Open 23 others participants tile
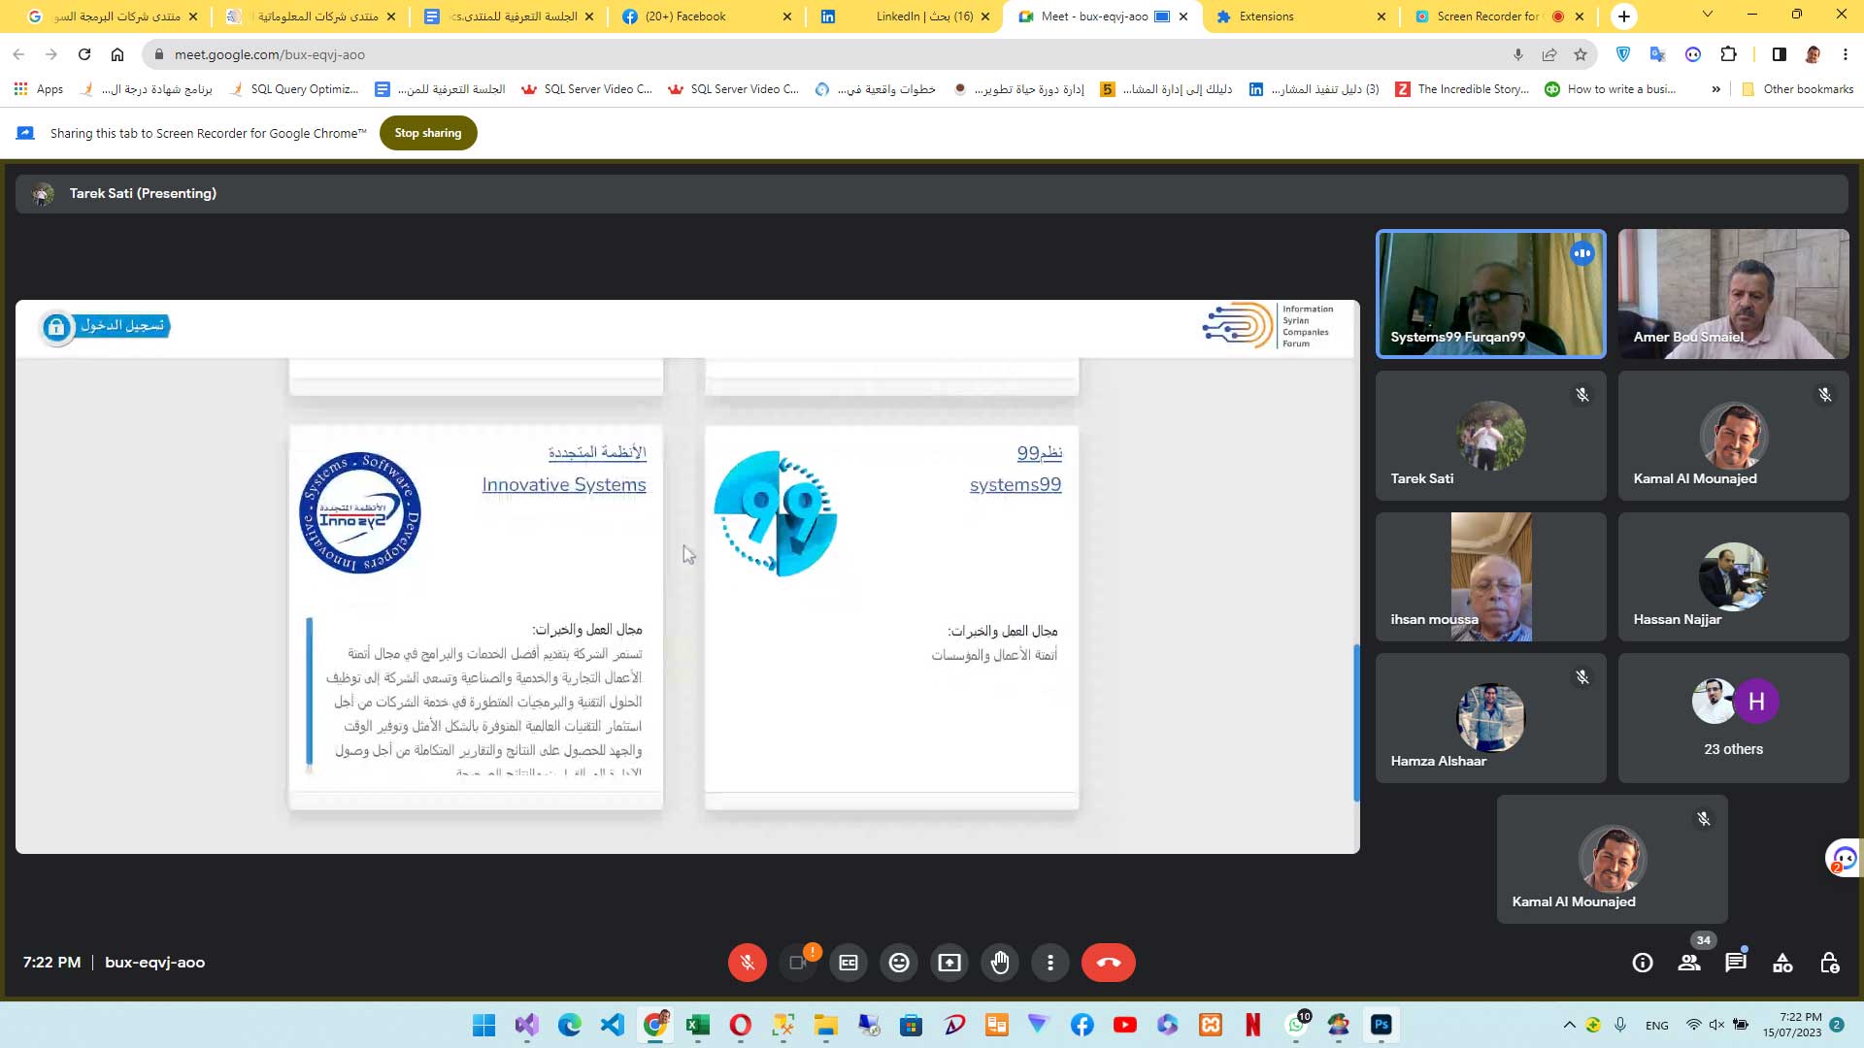Screen dimensions: 1864x1048 1733,717
